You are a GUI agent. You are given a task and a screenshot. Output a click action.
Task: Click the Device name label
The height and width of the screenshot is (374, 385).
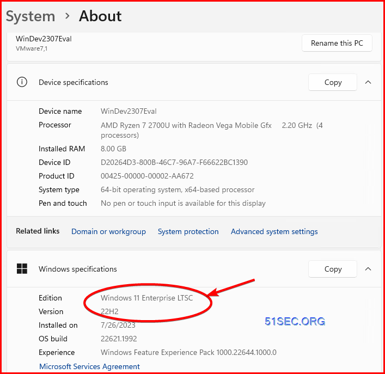click(x=60, y=111)
